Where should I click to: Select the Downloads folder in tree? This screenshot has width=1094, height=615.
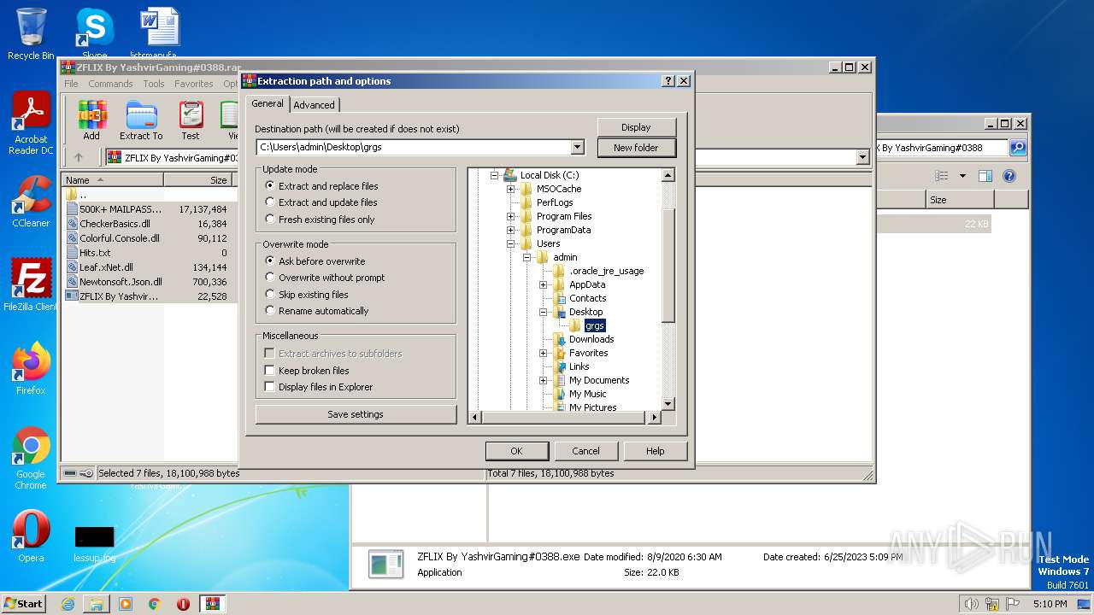coord(591,339)
